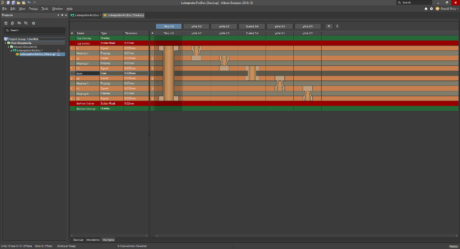Click the Open document folder icon

coord(19,2)
